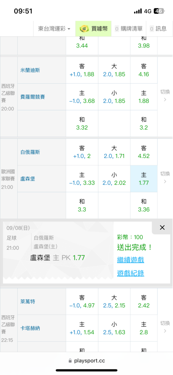Viewport: 173px width, 375px height.
Task: Select 主 2.8 odds for 卡塔赫納
Action: point(144,328)
